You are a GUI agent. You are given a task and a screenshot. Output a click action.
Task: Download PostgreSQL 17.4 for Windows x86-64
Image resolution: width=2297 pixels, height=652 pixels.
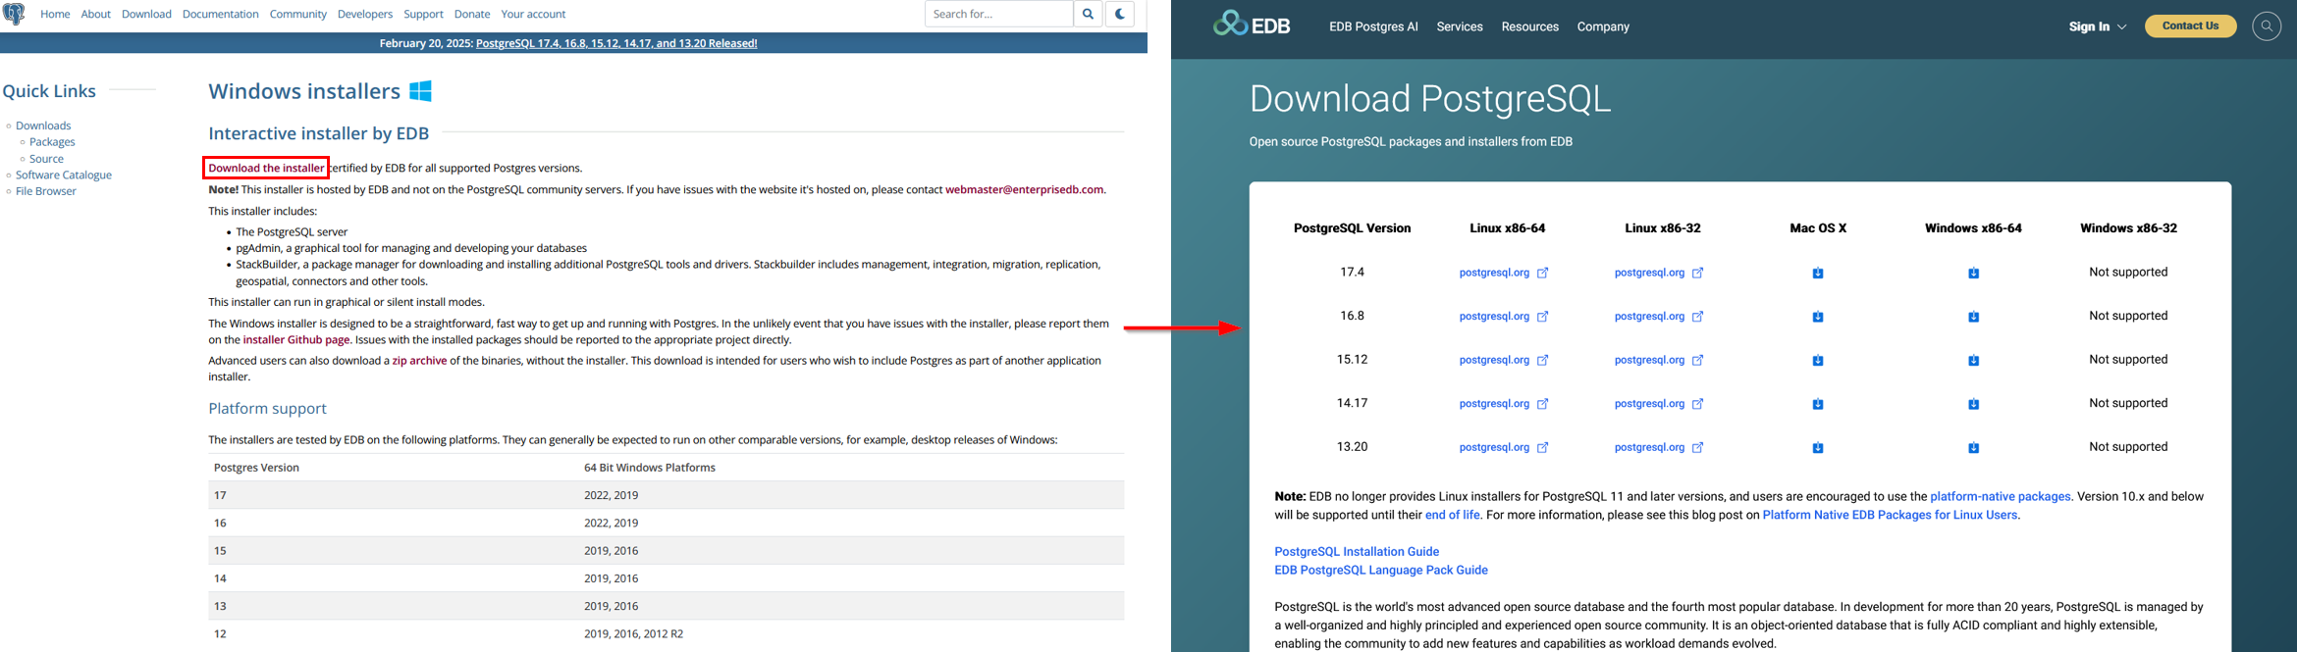pos(1973,274)
